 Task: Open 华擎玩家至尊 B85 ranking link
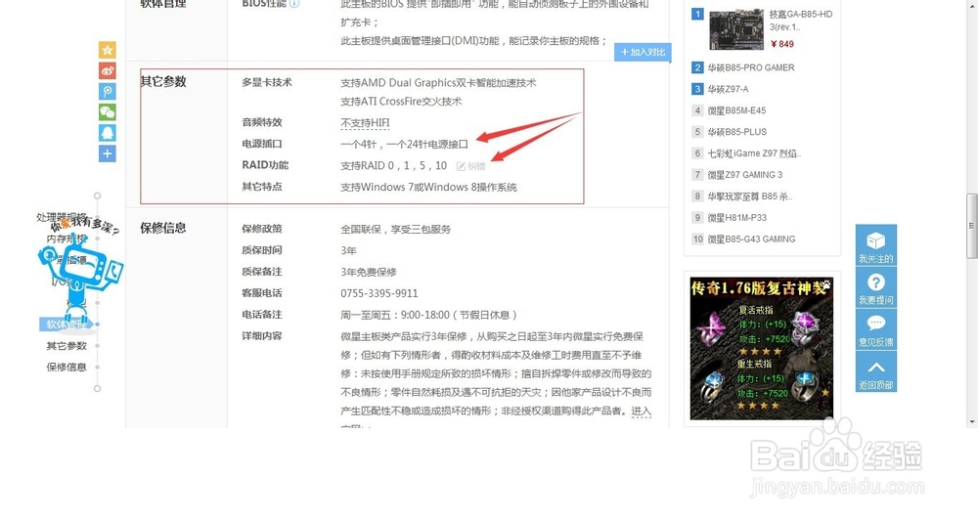(x=750, y=195)
